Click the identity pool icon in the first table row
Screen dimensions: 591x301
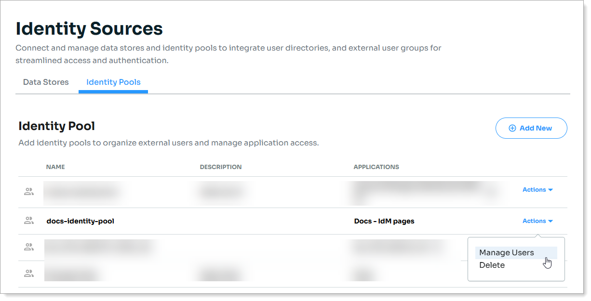click(29, 191)
